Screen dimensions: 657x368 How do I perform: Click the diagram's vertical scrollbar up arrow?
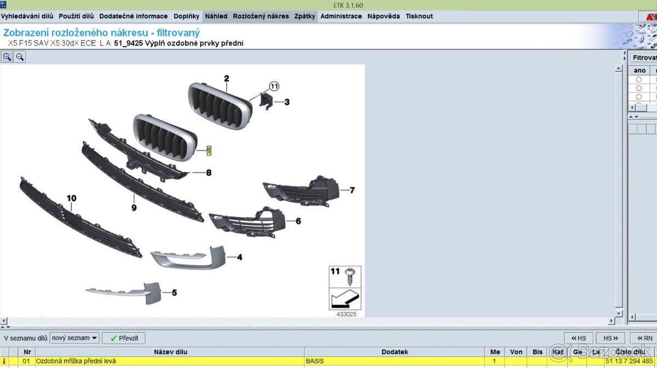pyautogui.click(x=619, y=68)
